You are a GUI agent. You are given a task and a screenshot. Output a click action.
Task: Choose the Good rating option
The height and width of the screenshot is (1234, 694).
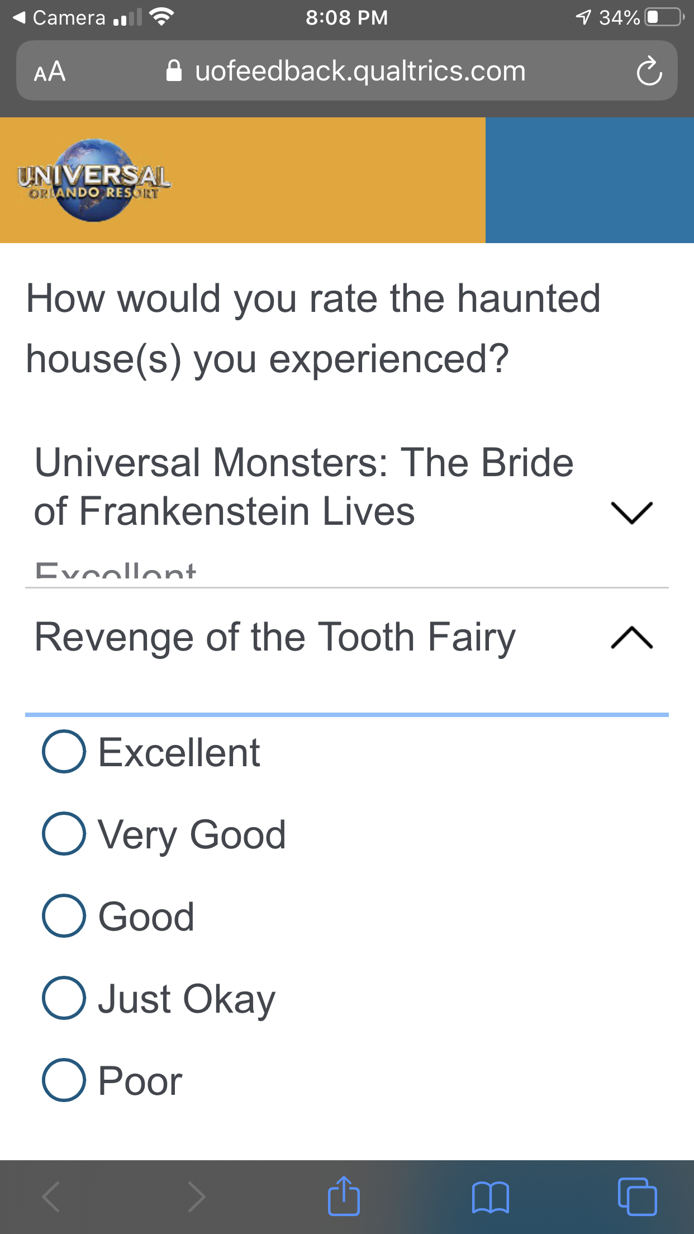(x=64, y=915)
